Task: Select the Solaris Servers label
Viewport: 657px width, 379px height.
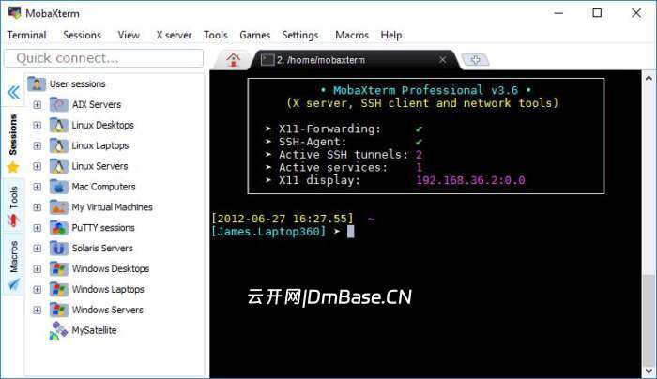Action: [x=102, y=248]
